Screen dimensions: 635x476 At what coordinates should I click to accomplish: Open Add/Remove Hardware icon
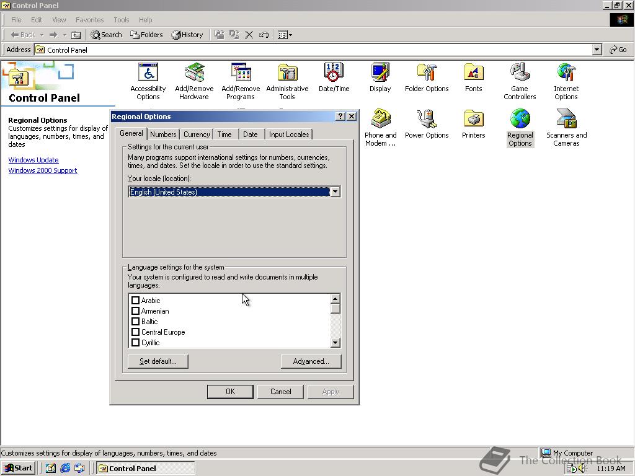point(194,81)
